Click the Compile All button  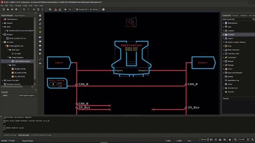(81, 10)
